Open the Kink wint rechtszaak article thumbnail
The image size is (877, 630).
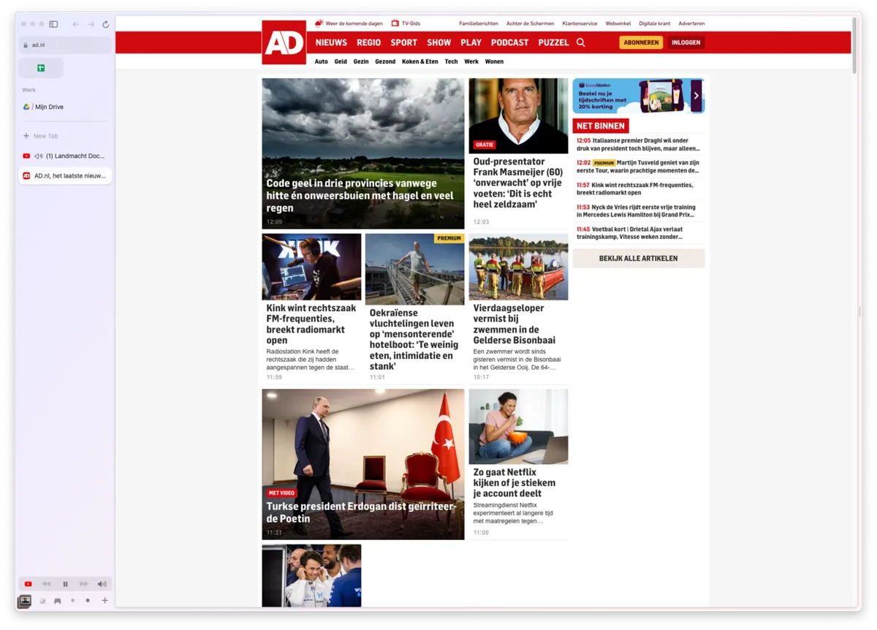pos(312,267)
